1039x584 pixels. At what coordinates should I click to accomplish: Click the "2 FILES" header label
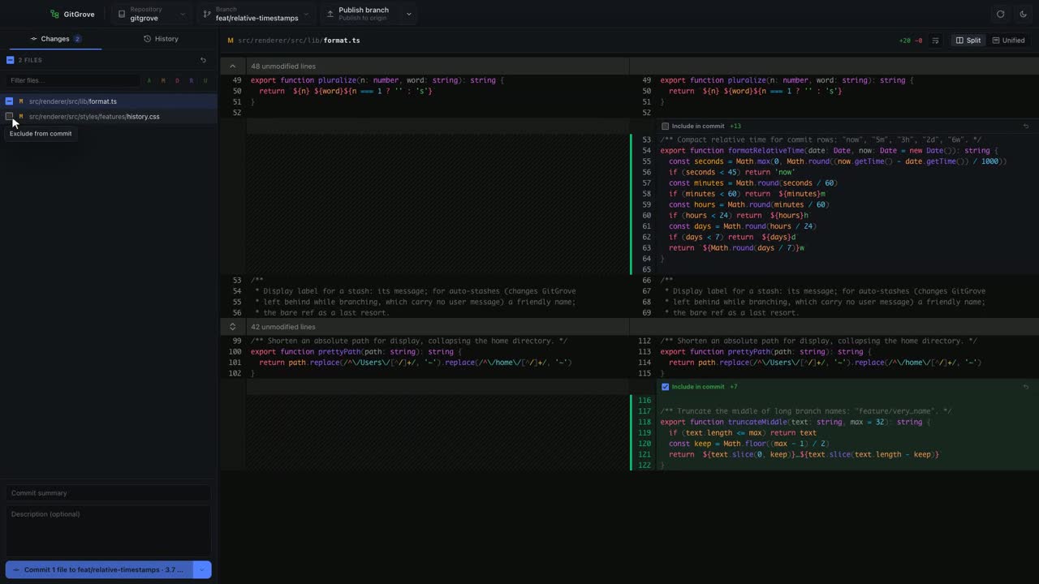pos(30,60)
